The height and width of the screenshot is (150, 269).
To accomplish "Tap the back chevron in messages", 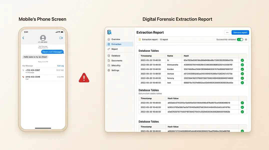I will pyautogui.click(x=23, y=38).
